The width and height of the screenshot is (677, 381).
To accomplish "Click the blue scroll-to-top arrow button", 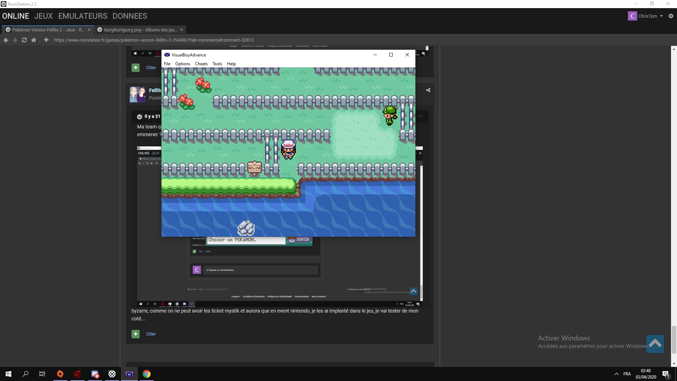I will (x=655, y=344).
